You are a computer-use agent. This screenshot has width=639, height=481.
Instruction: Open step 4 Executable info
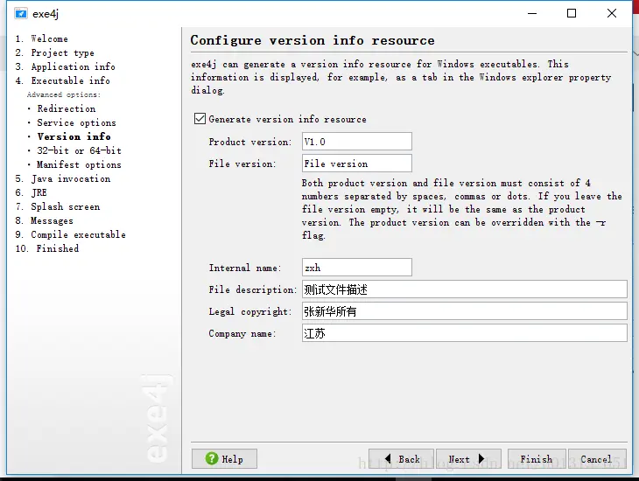[x=63, y=80]
